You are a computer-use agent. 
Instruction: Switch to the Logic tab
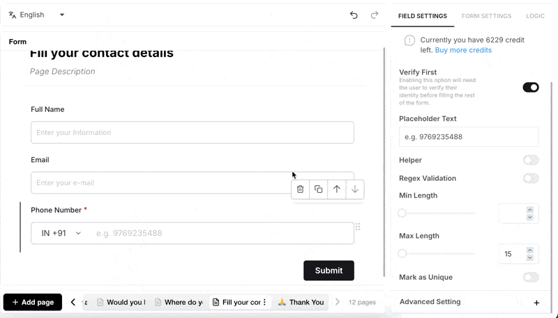click(535, 16)
